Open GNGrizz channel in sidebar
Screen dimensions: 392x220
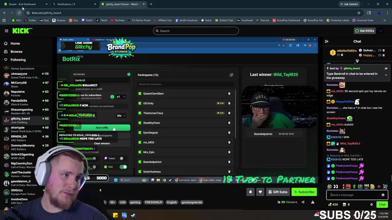[26, 192]
